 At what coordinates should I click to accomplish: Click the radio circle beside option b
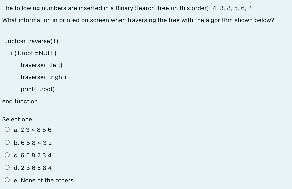pos(7,142)
